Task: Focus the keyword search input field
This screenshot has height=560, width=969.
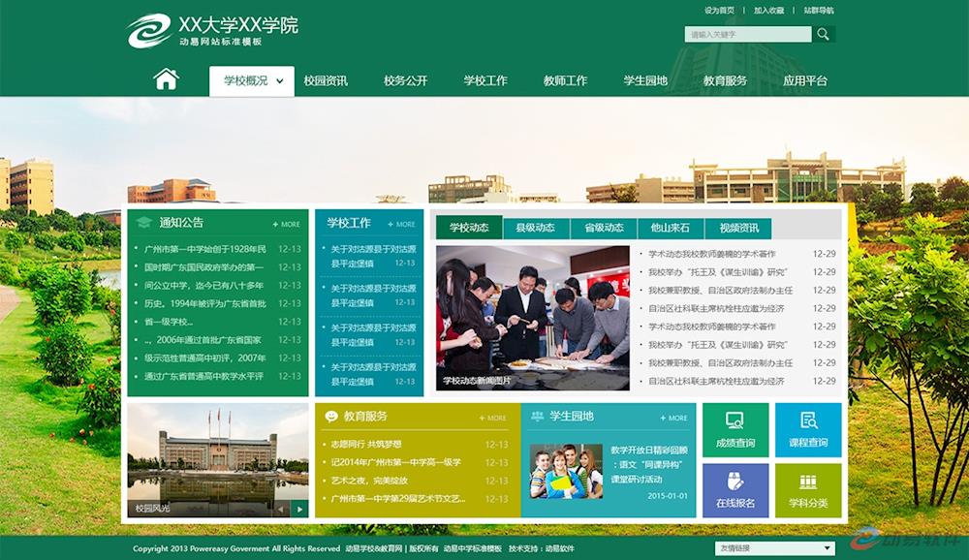Action: click(x=747, y=35)
